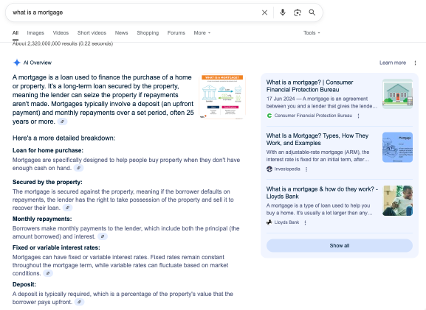This screenshot has height=310, width=426.
Task: Start voice search with microphone icon
Action: click(x=283, y=13)
